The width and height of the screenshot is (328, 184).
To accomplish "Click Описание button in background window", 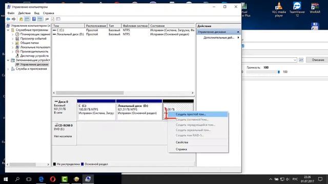I will pyautogui.click(x=317, y=60).
